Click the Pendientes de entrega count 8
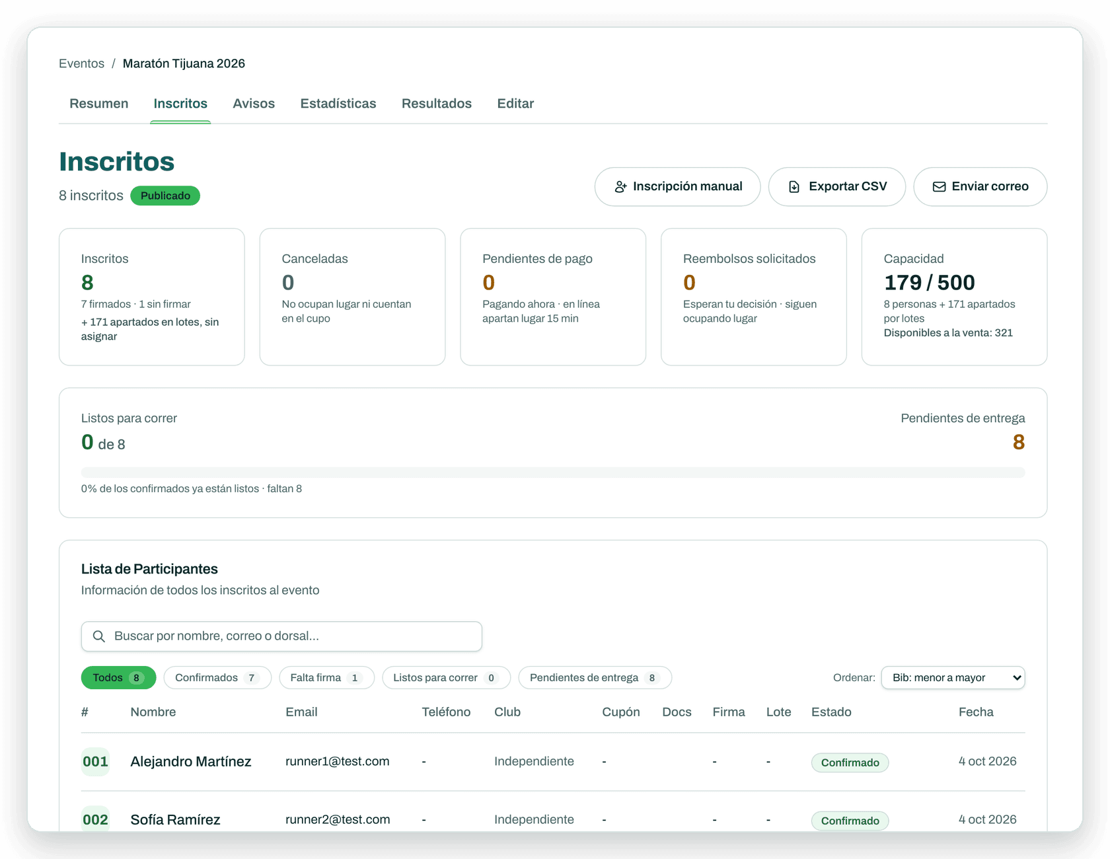1110x859 pixels. tap(1018, 443)
